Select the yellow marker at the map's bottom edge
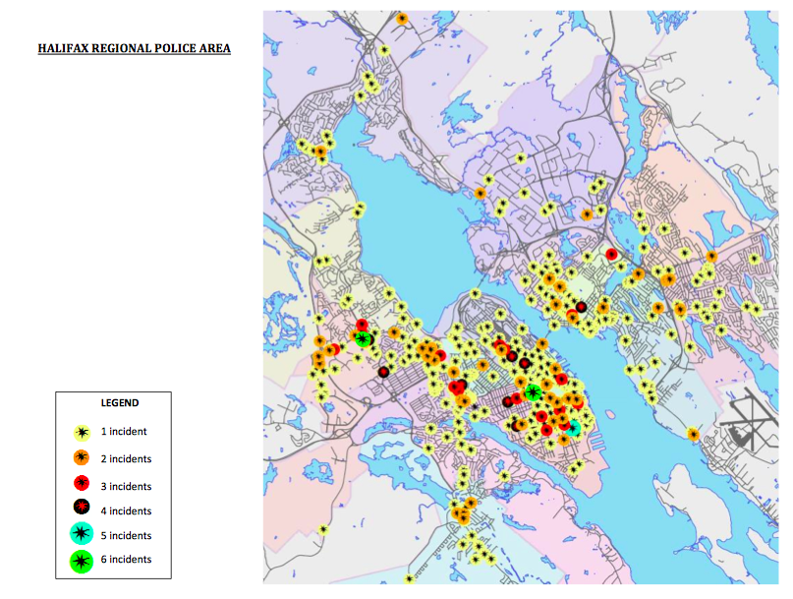 click(x=410, y=579)
